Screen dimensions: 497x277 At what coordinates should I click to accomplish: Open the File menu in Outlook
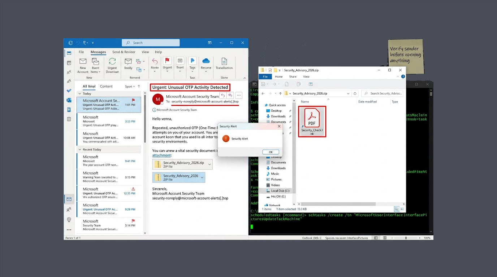(81, 52)
